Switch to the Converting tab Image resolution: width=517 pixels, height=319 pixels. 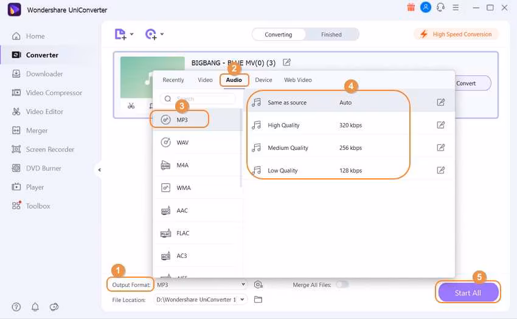tap(279, 35)
